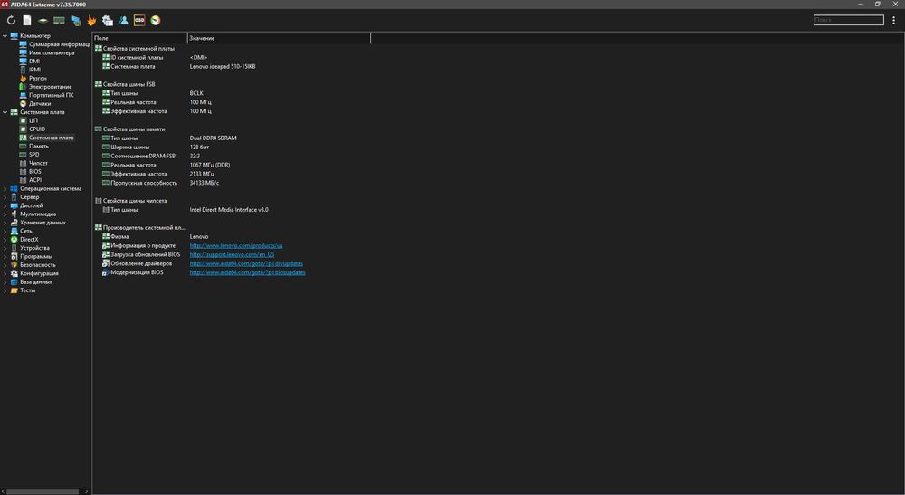This screenshot has width=905, height=495.
Task: Select the Lenovo ideapad 510-15IKB value
Action: pos(223,66)
